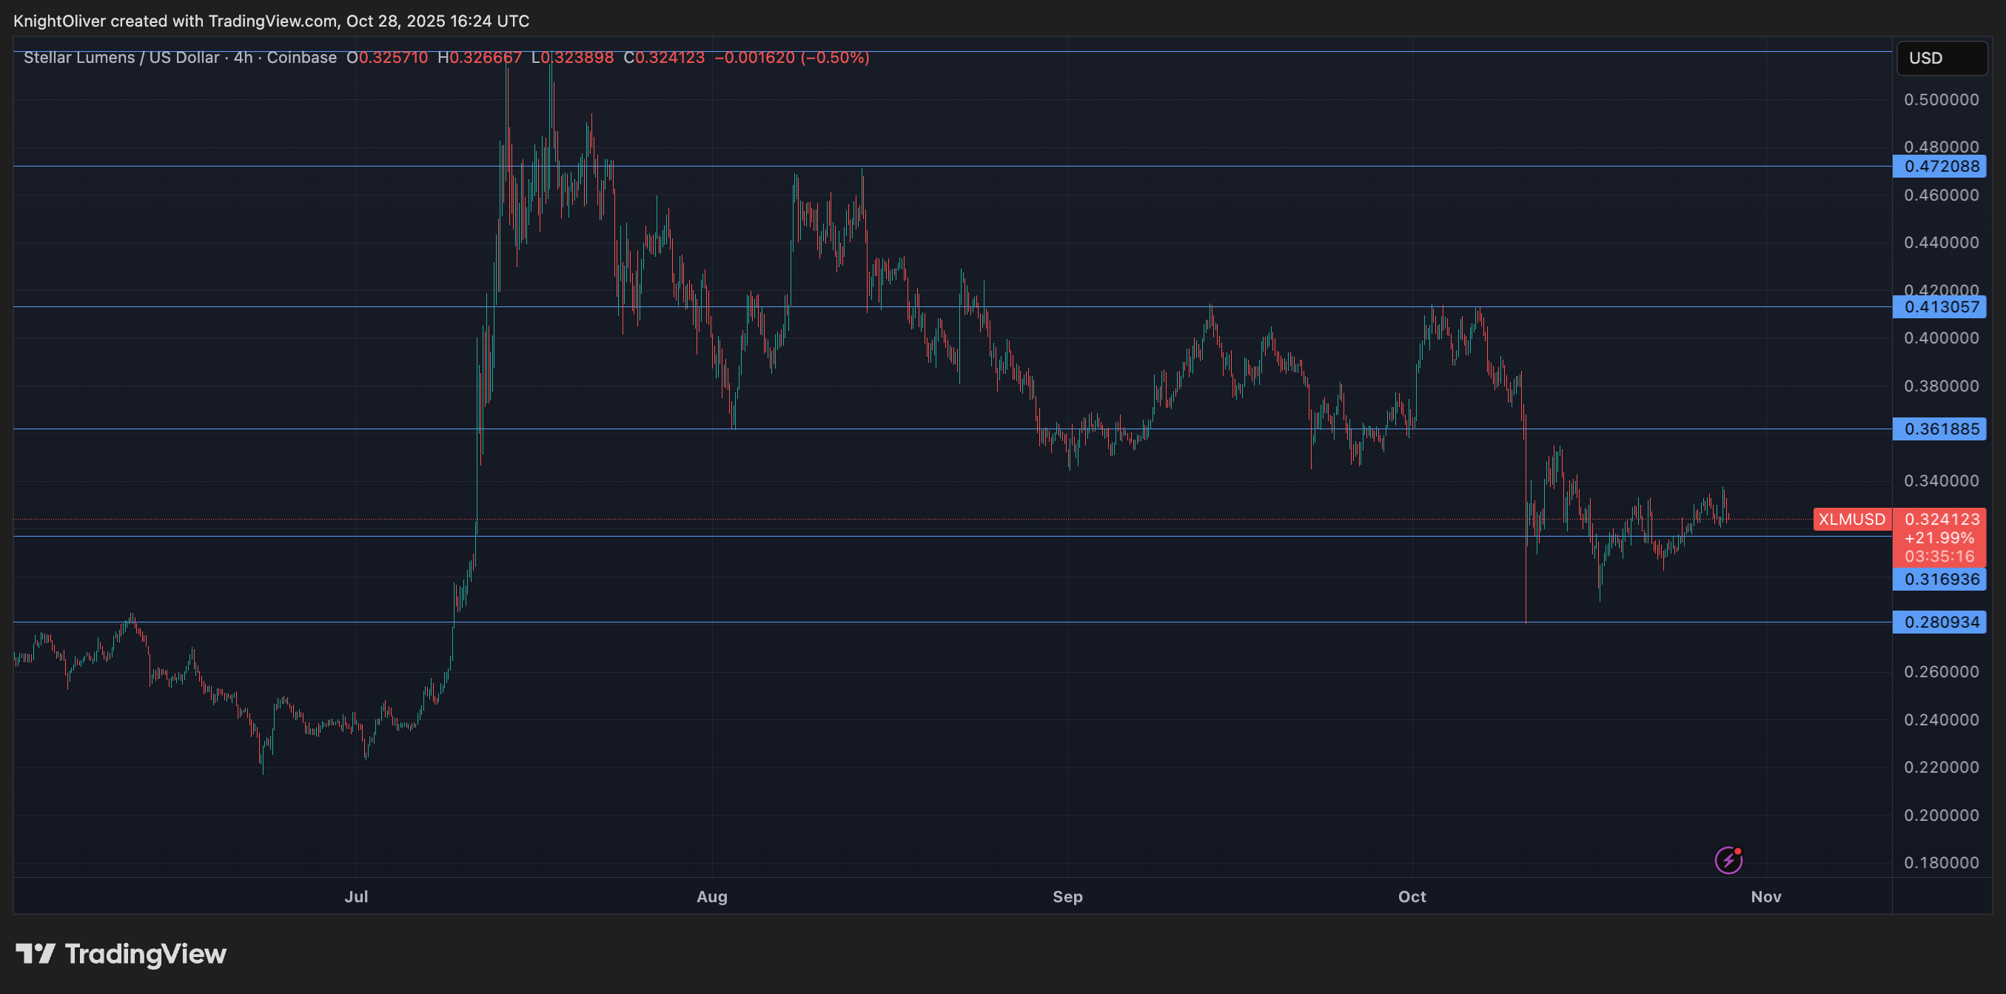Click the Nov label on time axis
This screenshot has width=2006, height=994.
coord(1765,897)
